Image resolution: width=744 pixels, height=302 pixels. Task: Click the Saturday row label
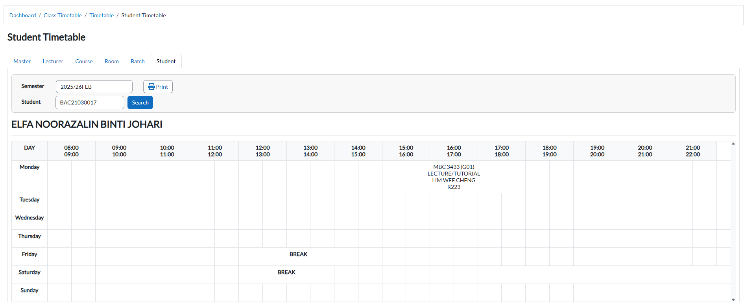(30, 272)
